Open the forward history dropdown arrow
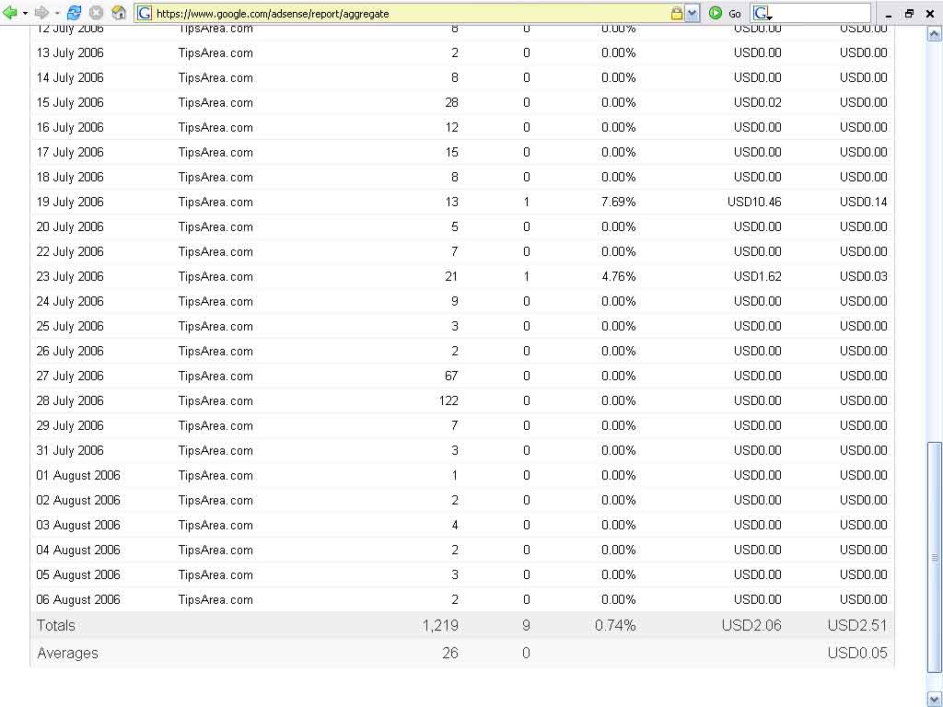The height and width of the screenshot is (707, 943). click(x=57, y=13)
